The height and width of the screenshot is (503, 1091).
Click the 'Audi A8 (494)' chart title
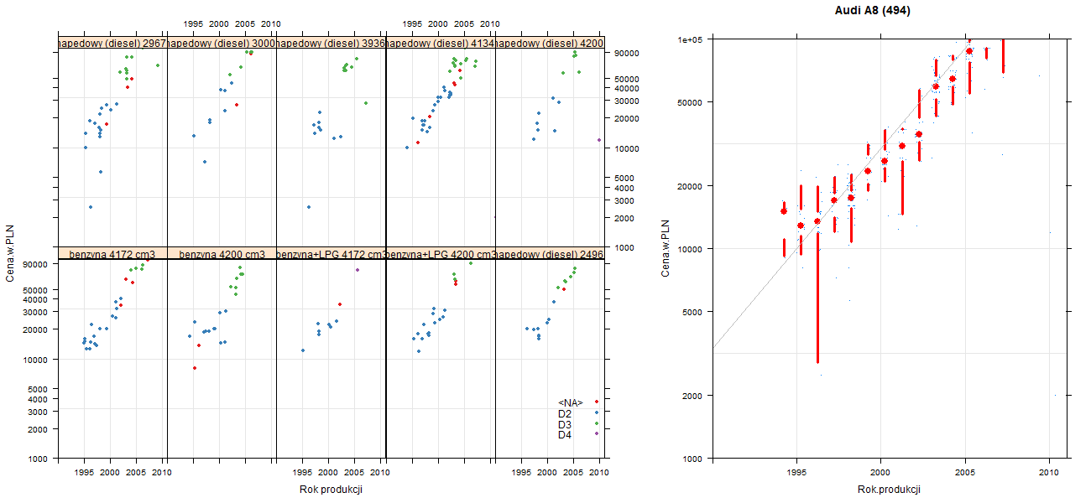click(873, 11)
